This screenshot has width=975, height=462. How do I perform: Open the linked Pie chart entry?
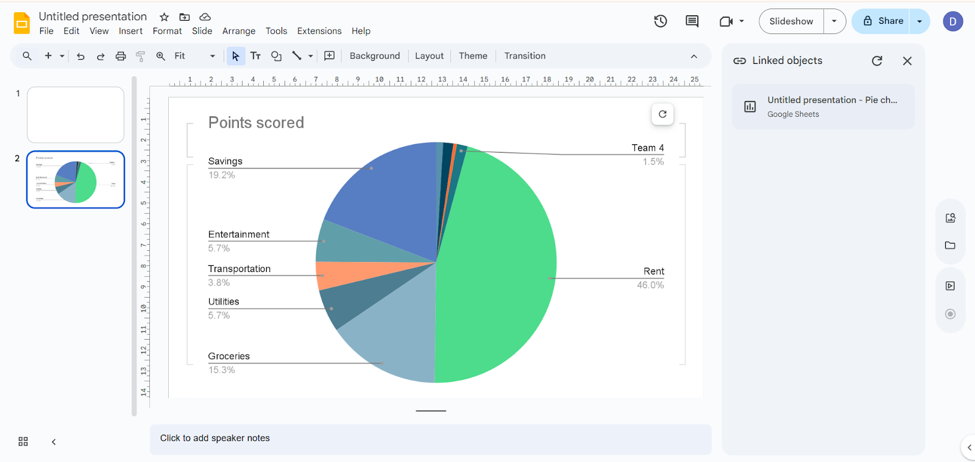pos(823,107)
